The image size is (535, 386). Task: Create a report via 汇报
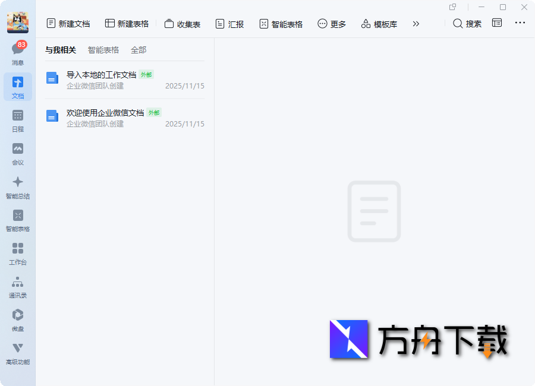point(230,23)
